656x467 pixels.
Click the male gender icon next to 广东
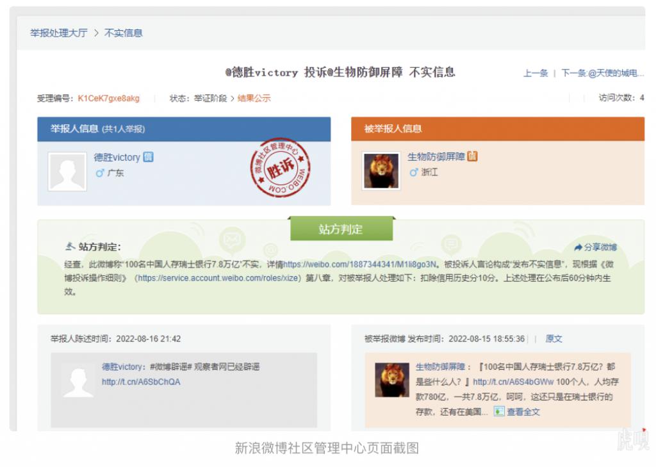[99, 173]
